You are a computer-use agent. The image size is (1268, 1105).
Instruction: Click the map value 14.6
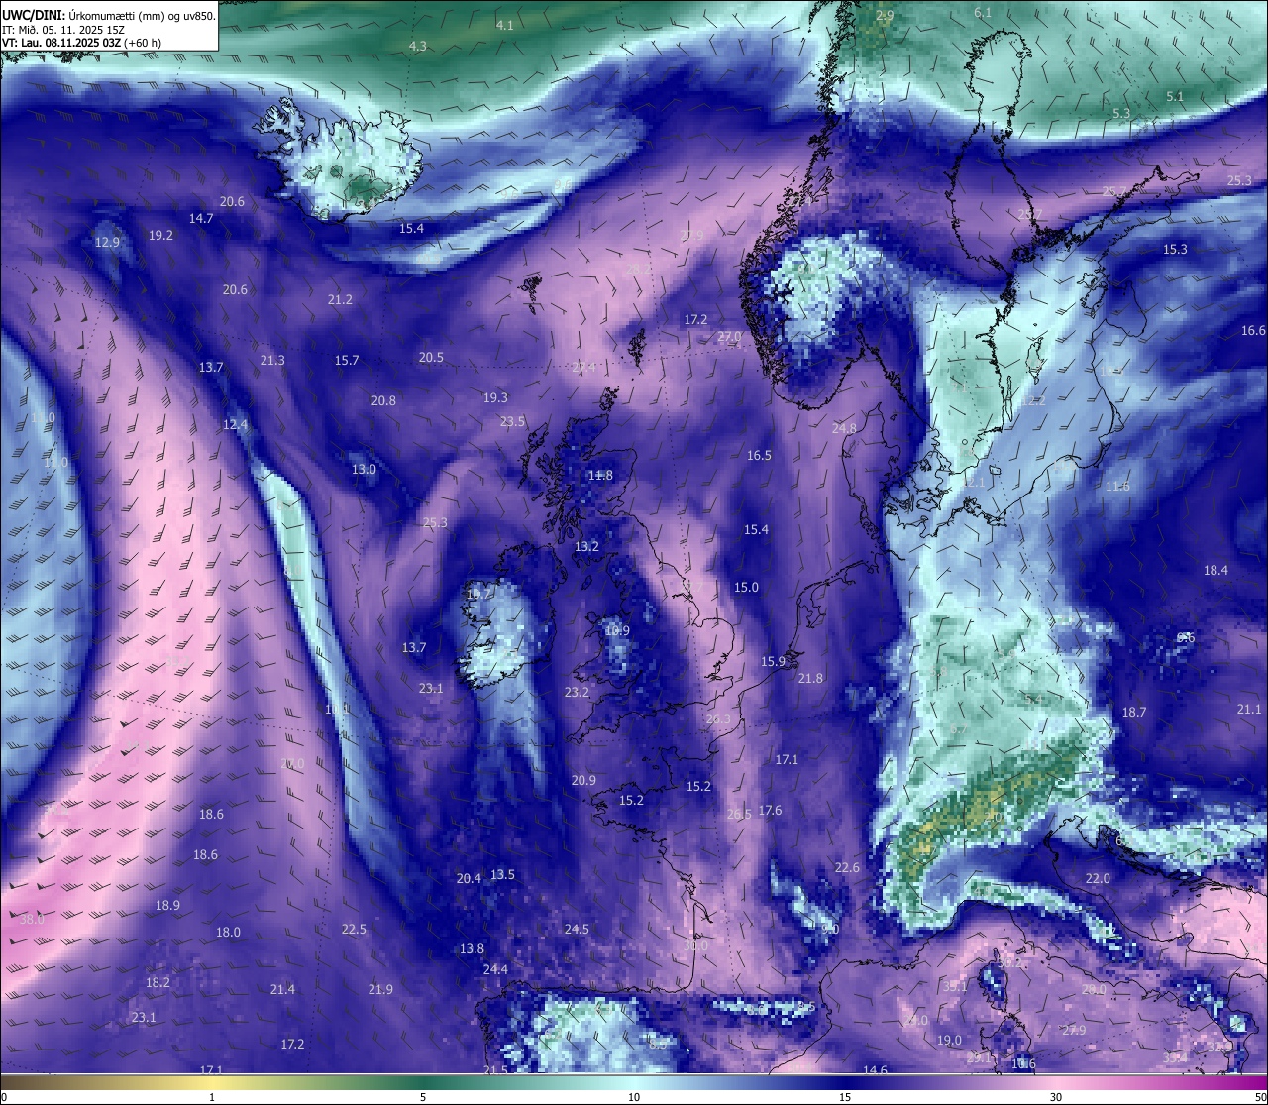tap(875, 1071)
